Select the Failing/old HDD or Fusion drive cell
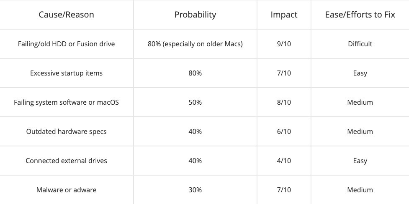Screen dimensions: 409x204 (66, 44)
